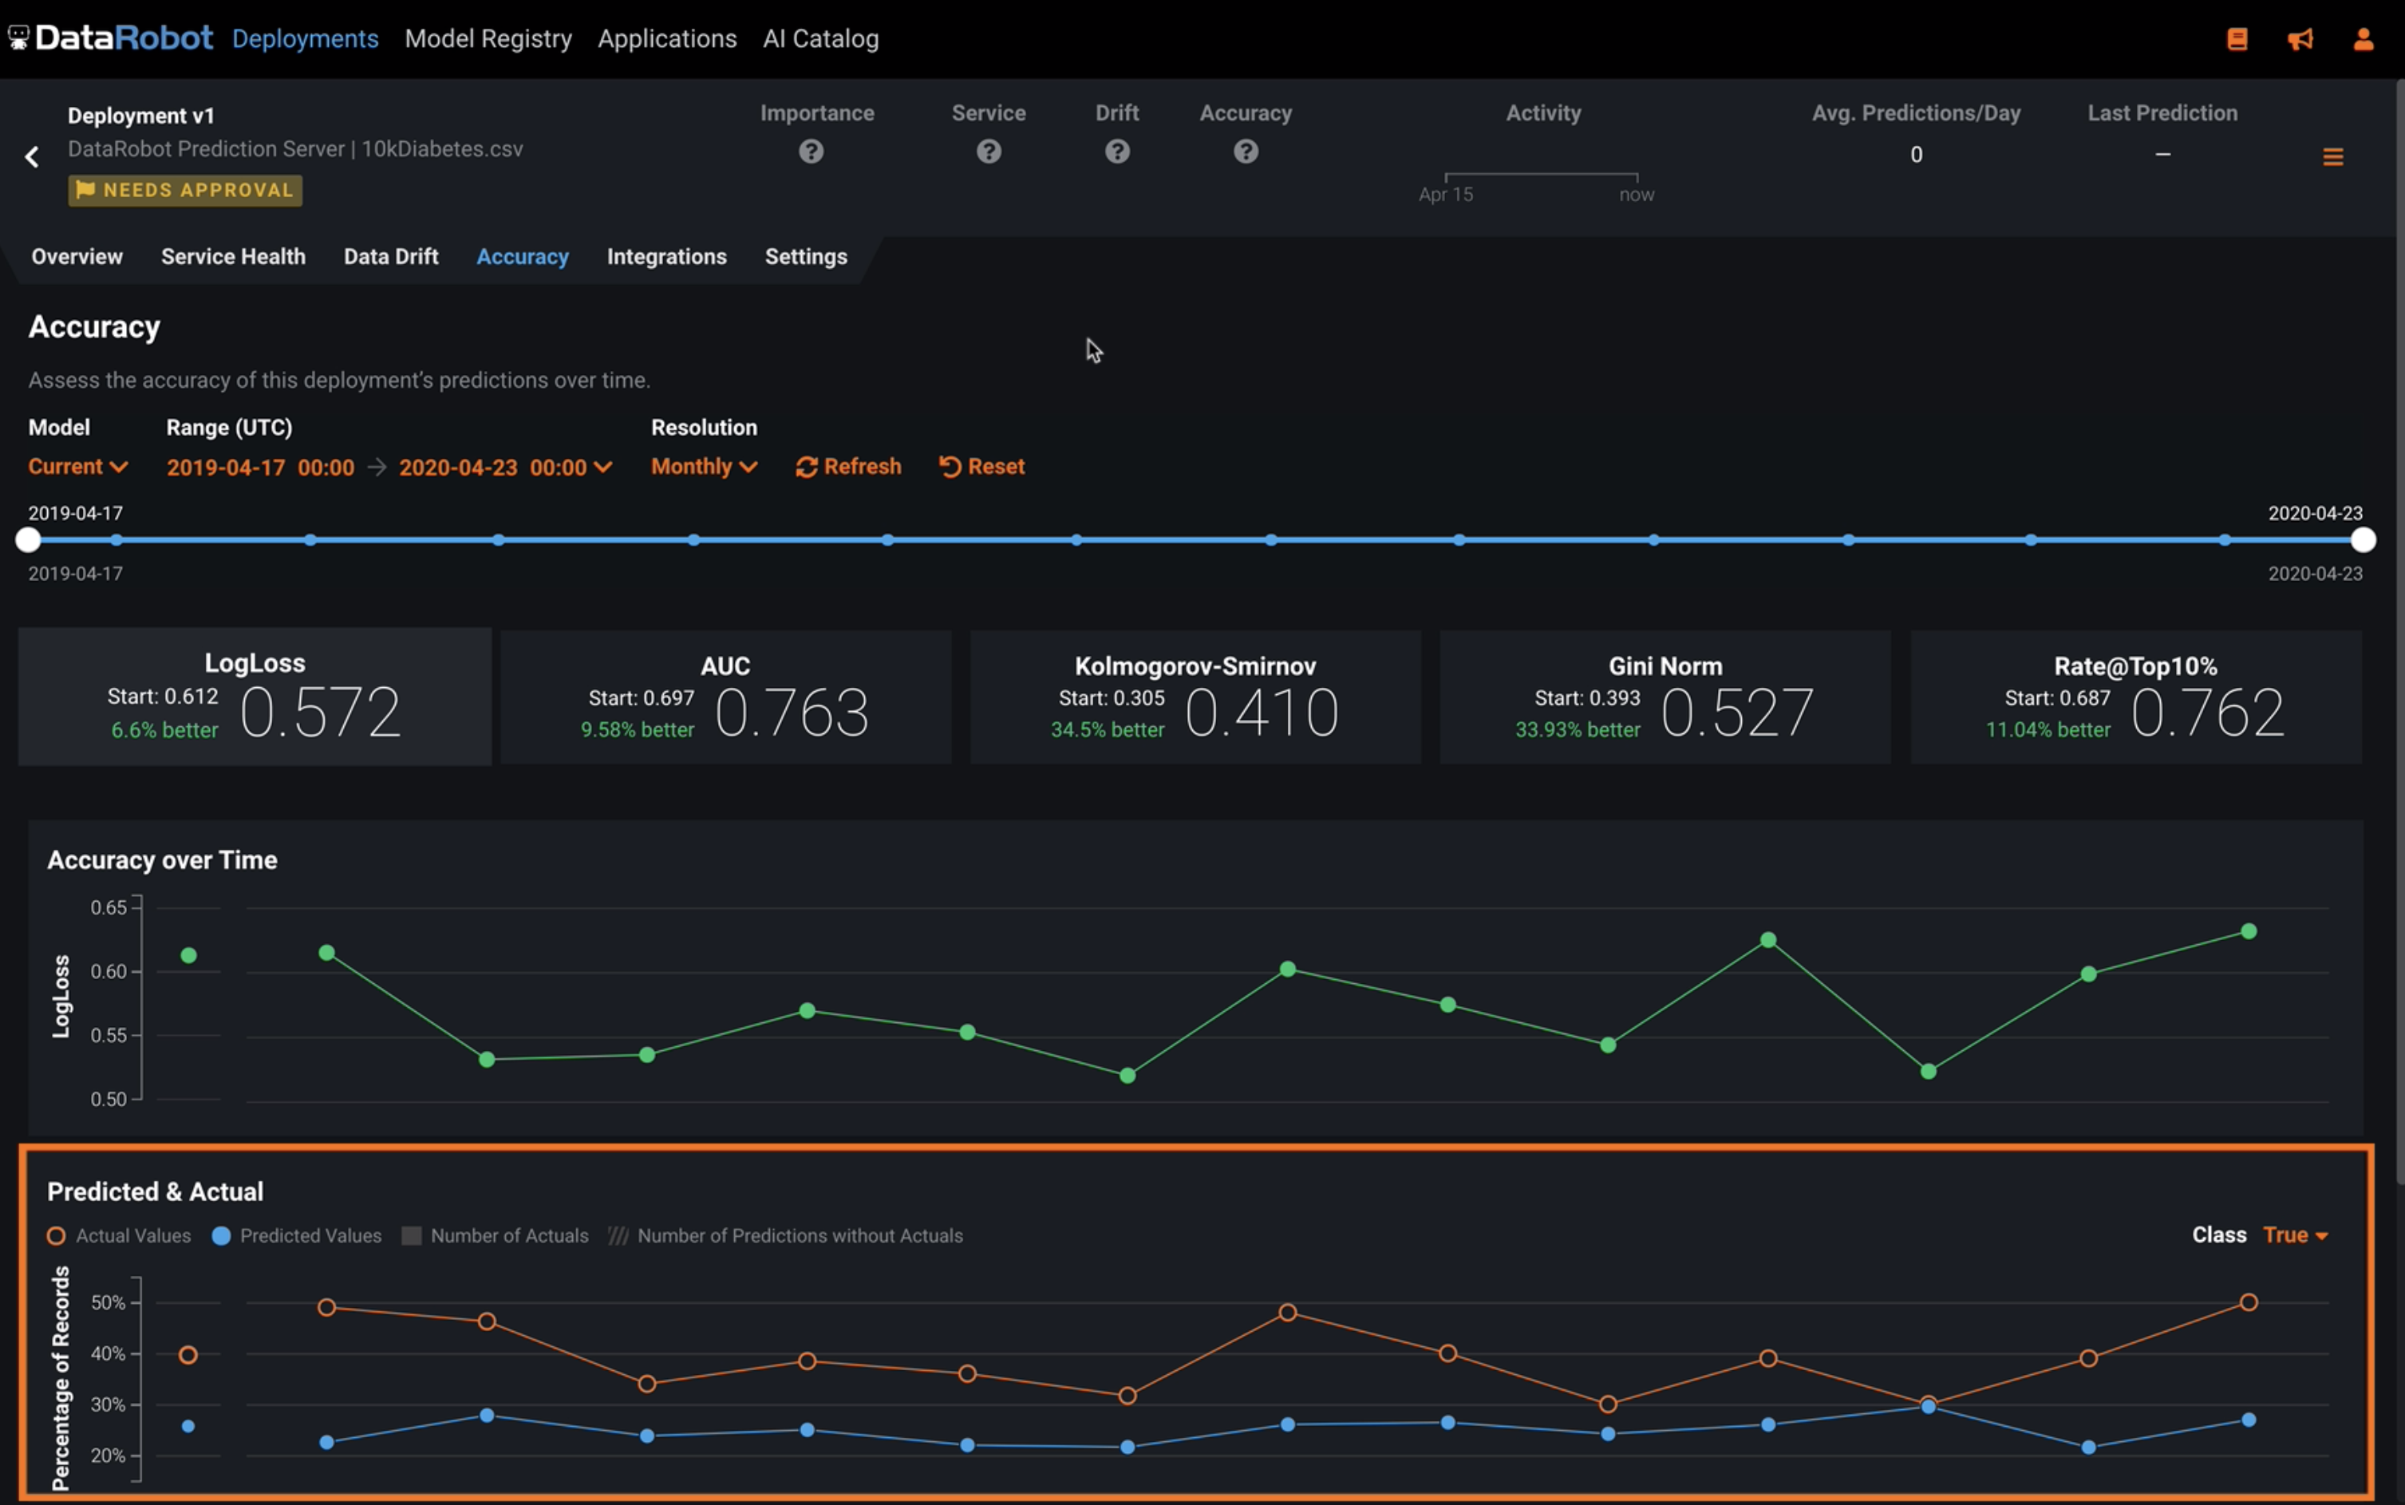The width and height of the screenshot is (2405, 1505).
Task: Expand the Resolution Monthly dropdown
Action: pos(701,464)
